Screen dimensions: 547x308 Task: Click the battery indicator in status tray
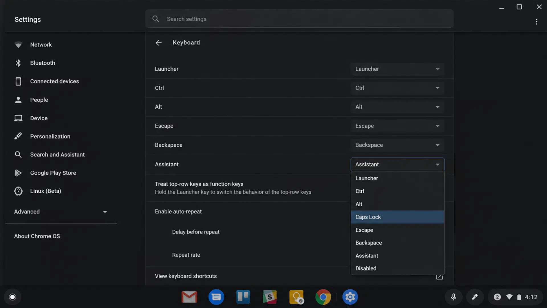click(x=519, y=297)
